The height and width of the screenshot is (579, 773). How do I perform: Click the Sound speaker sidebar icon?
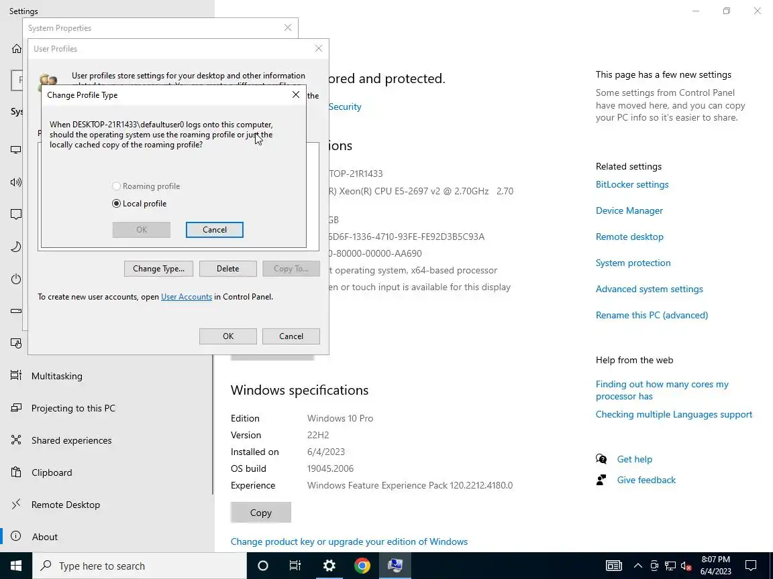pyautogui.click(x=16, y=182)
